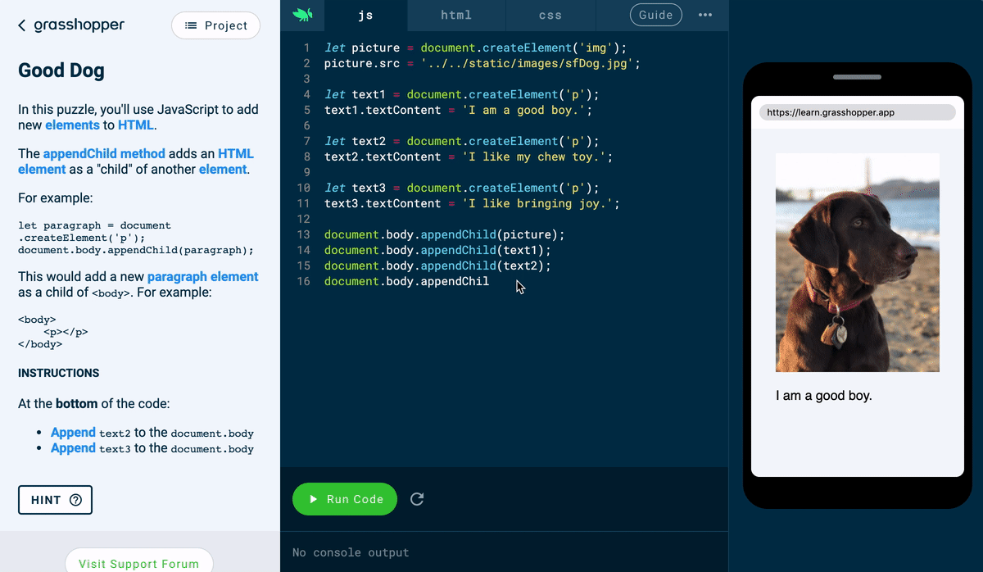Viewport: 983px width, 572px height.
Task: Click line 16 in the code editor
Action: pos(408,281)
